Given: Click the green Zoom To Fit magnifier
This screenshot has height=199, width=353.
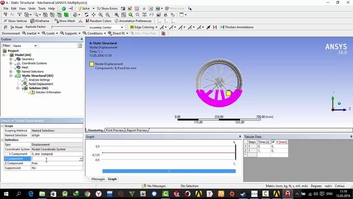Looking at the screenshot, I should tap(131, 15).
